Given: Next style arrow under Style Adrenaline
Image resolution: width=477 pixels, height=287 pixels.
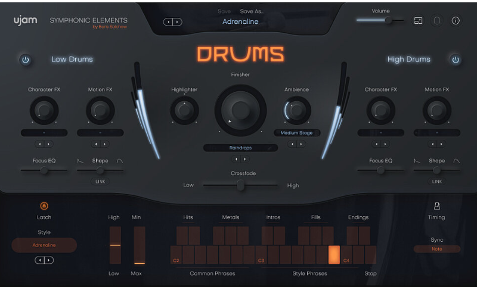Looking at the screenshot, I should [49, 260].
